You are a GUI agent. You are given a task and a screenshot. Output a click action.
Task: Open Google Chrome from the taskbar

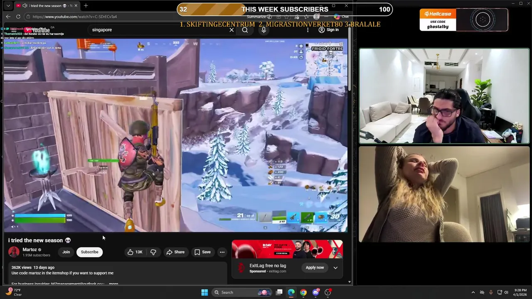(x=303, y=292)
